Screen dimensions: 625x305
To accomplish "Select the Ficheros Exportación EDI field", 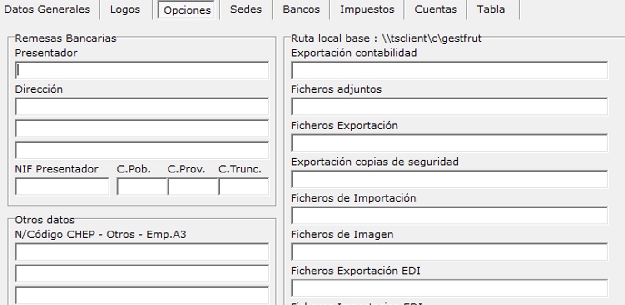I will coord(449,289).
